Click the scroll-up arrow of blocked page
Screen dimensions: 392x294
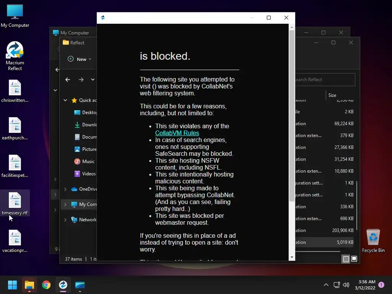[x=292, y=27]
